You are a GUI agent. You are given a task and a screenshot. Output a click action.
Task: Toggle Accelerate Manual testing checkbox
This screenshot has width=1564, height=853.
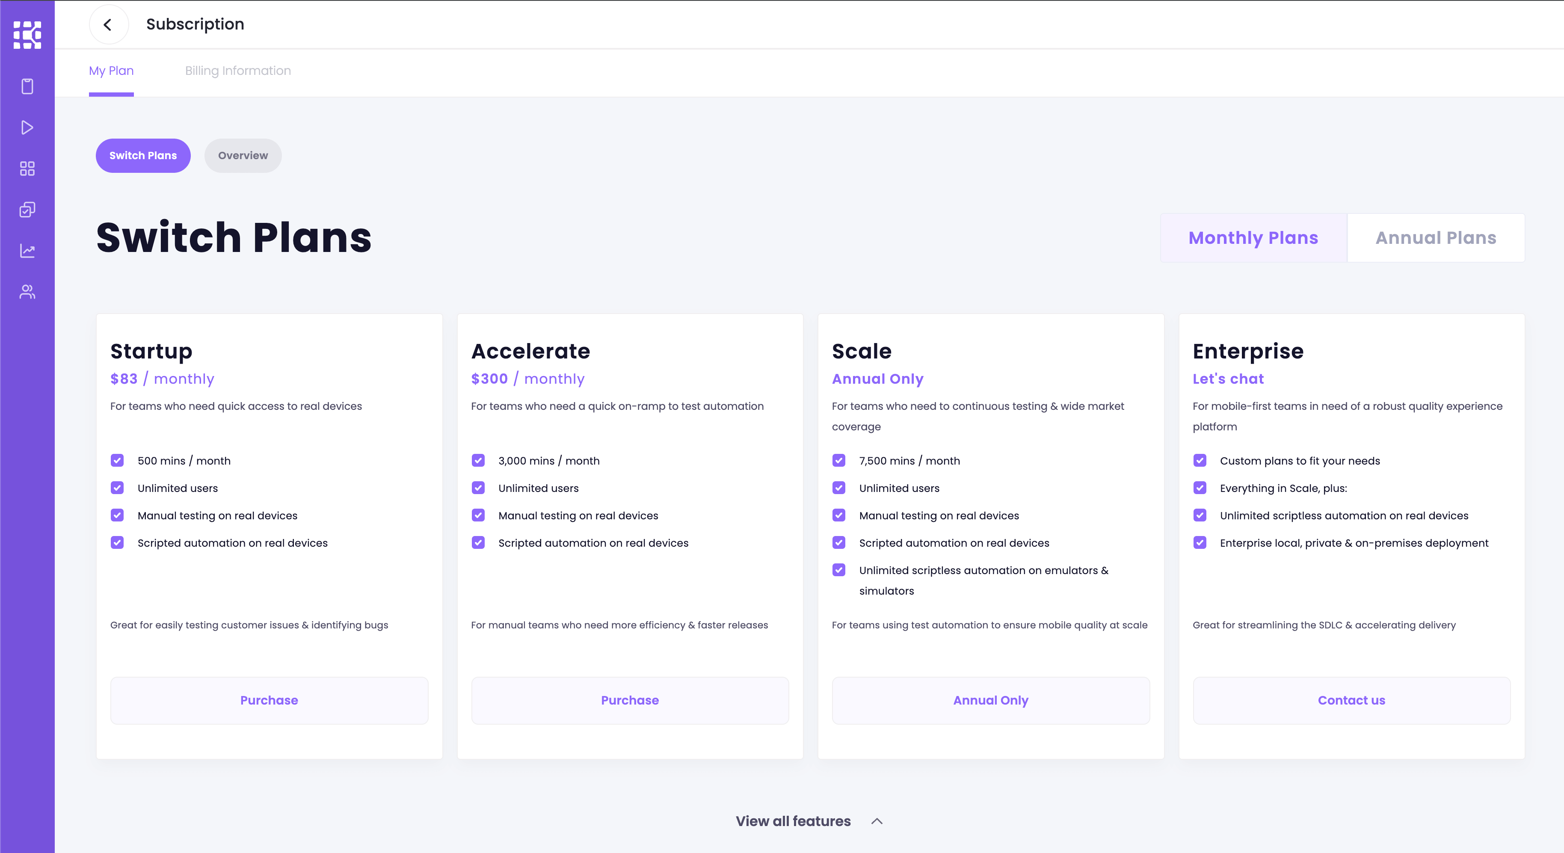point(478,515)
